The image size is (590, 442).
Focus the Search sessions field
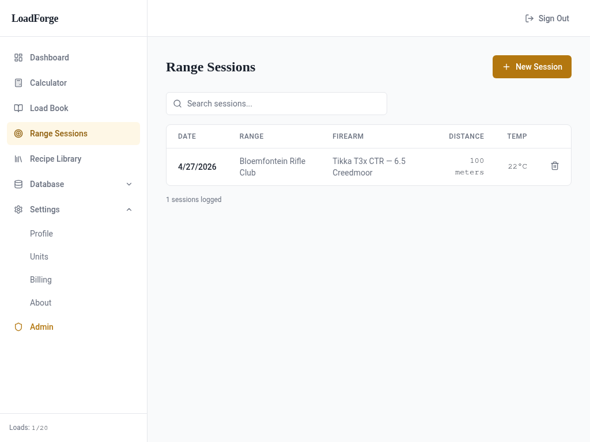click(276, 104)
